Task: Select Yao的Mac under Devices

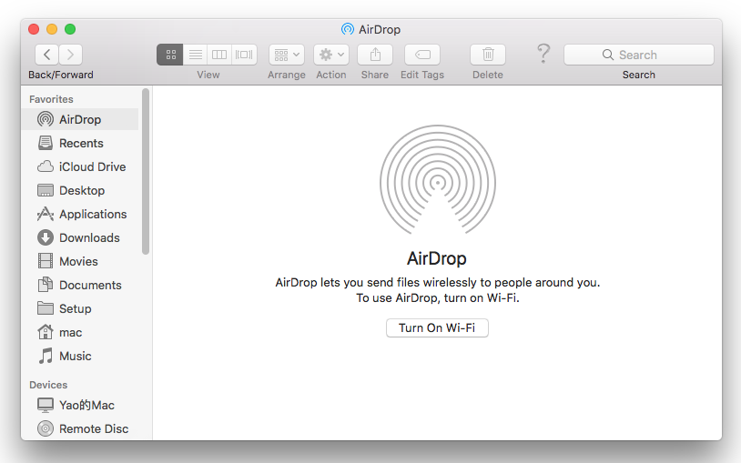Action: 80,405
